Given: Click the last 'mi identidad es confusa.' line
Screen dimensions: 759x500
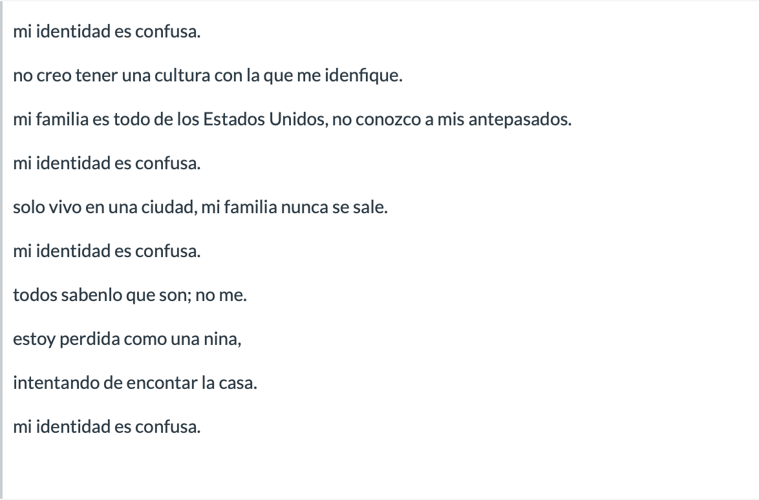Looking at the screenshot, I should click(107, 427).
